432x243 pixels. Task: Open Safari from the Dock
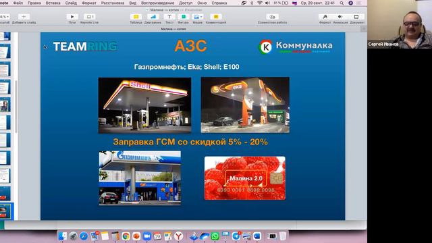pyautogui.click(x=84, y=236)
